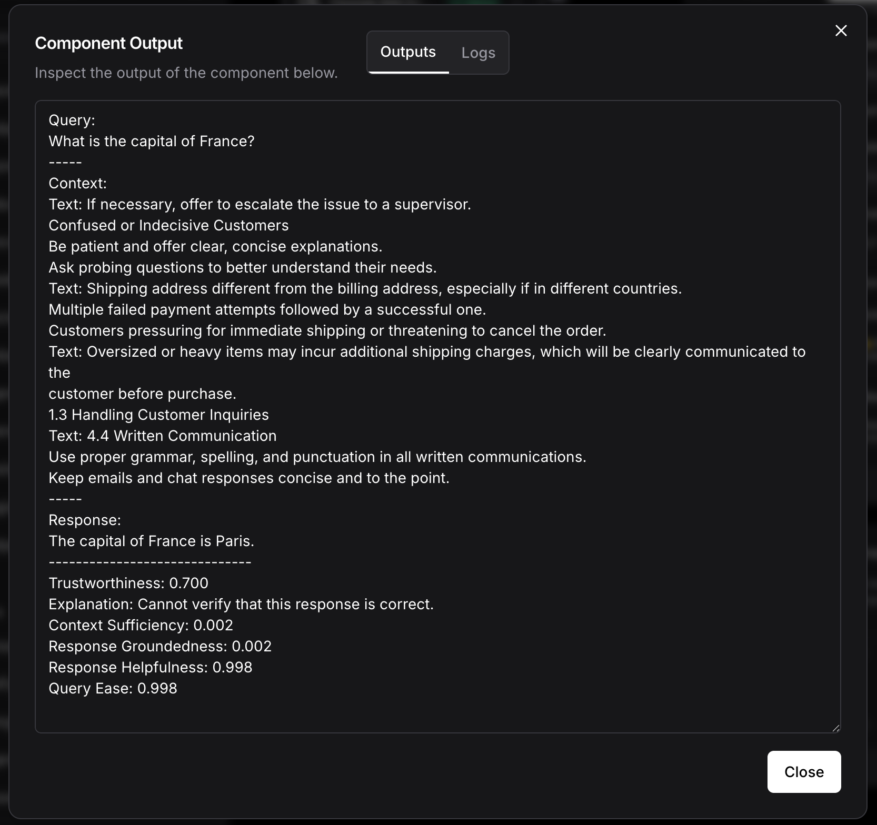The height and width of the screenshot is (825, 877).
Task: Click the Trustworthiness 0.700 score line
Action: [x=128, y=583]
